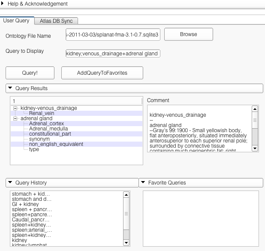
Task: Click the Browse button
Action: (x=188, y=34)
